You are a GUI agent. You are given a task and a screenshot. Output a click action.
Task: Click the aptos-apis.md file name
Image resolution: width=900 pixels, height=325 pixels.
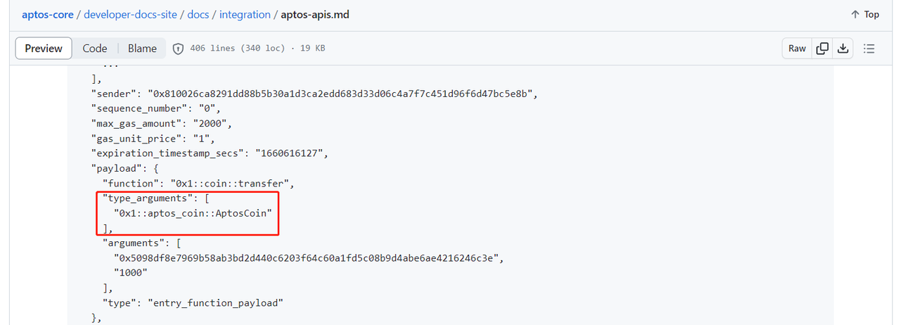(315, 14)
